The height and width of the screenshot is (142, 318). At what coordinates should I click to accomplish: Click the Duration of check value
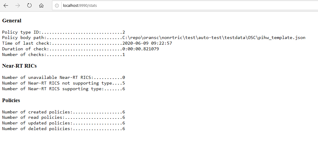coord(141,49)
